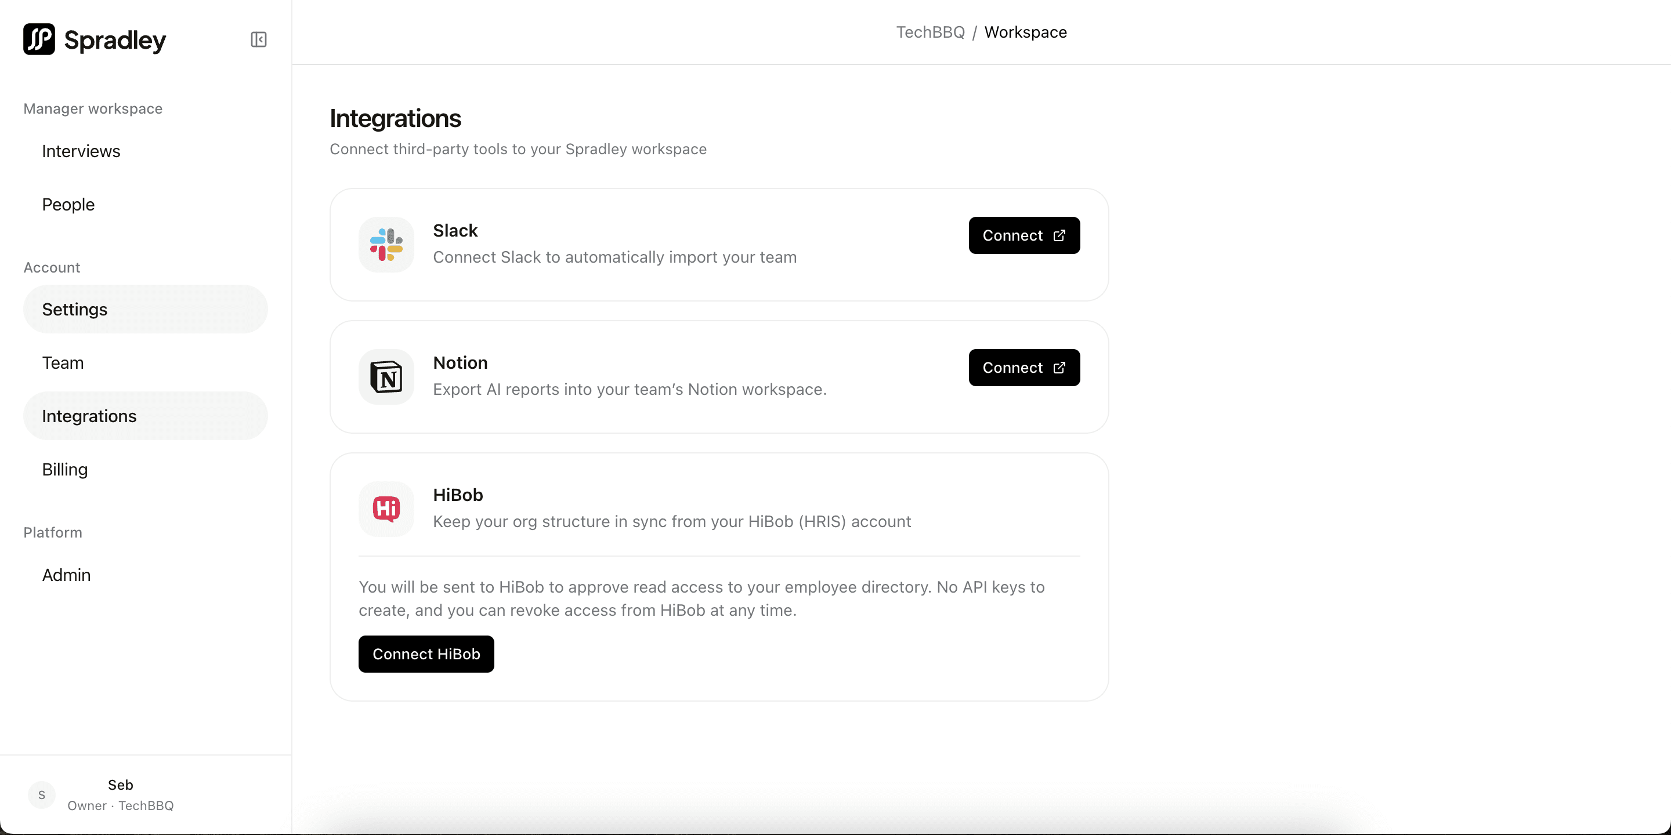Connect the Notion integration
This screenshot has height=835, width=1671.
pyautogui.click(x=1024, y=368)
